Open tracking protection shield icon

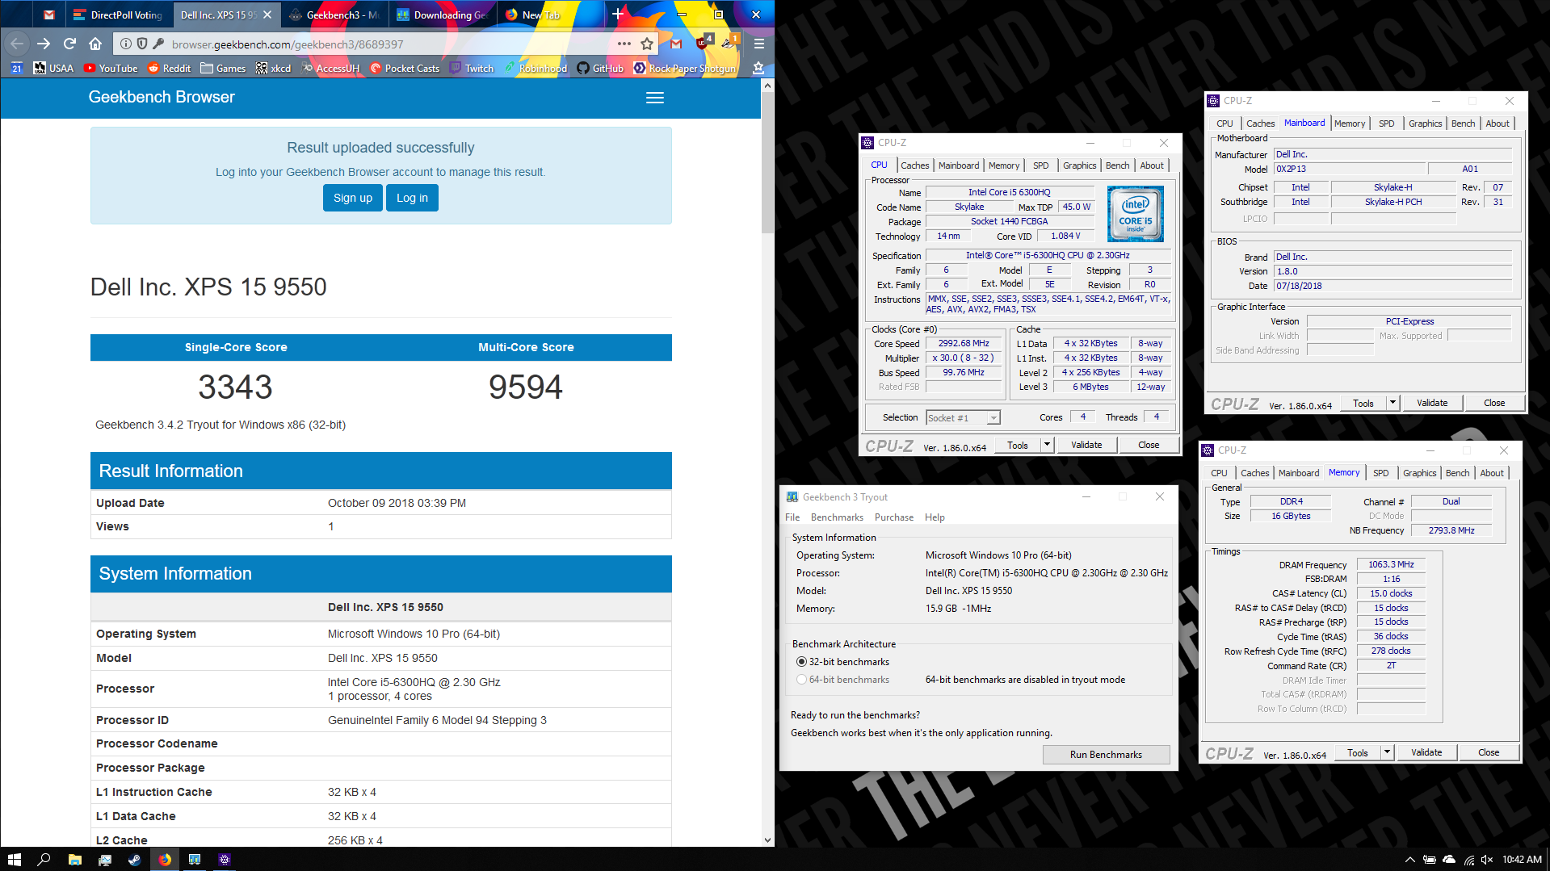point(142,44)
